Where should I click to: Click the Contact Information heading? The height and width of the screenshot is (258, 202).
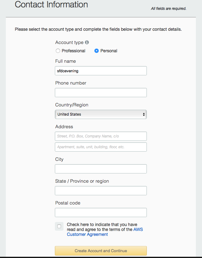[x=51, y=4]
